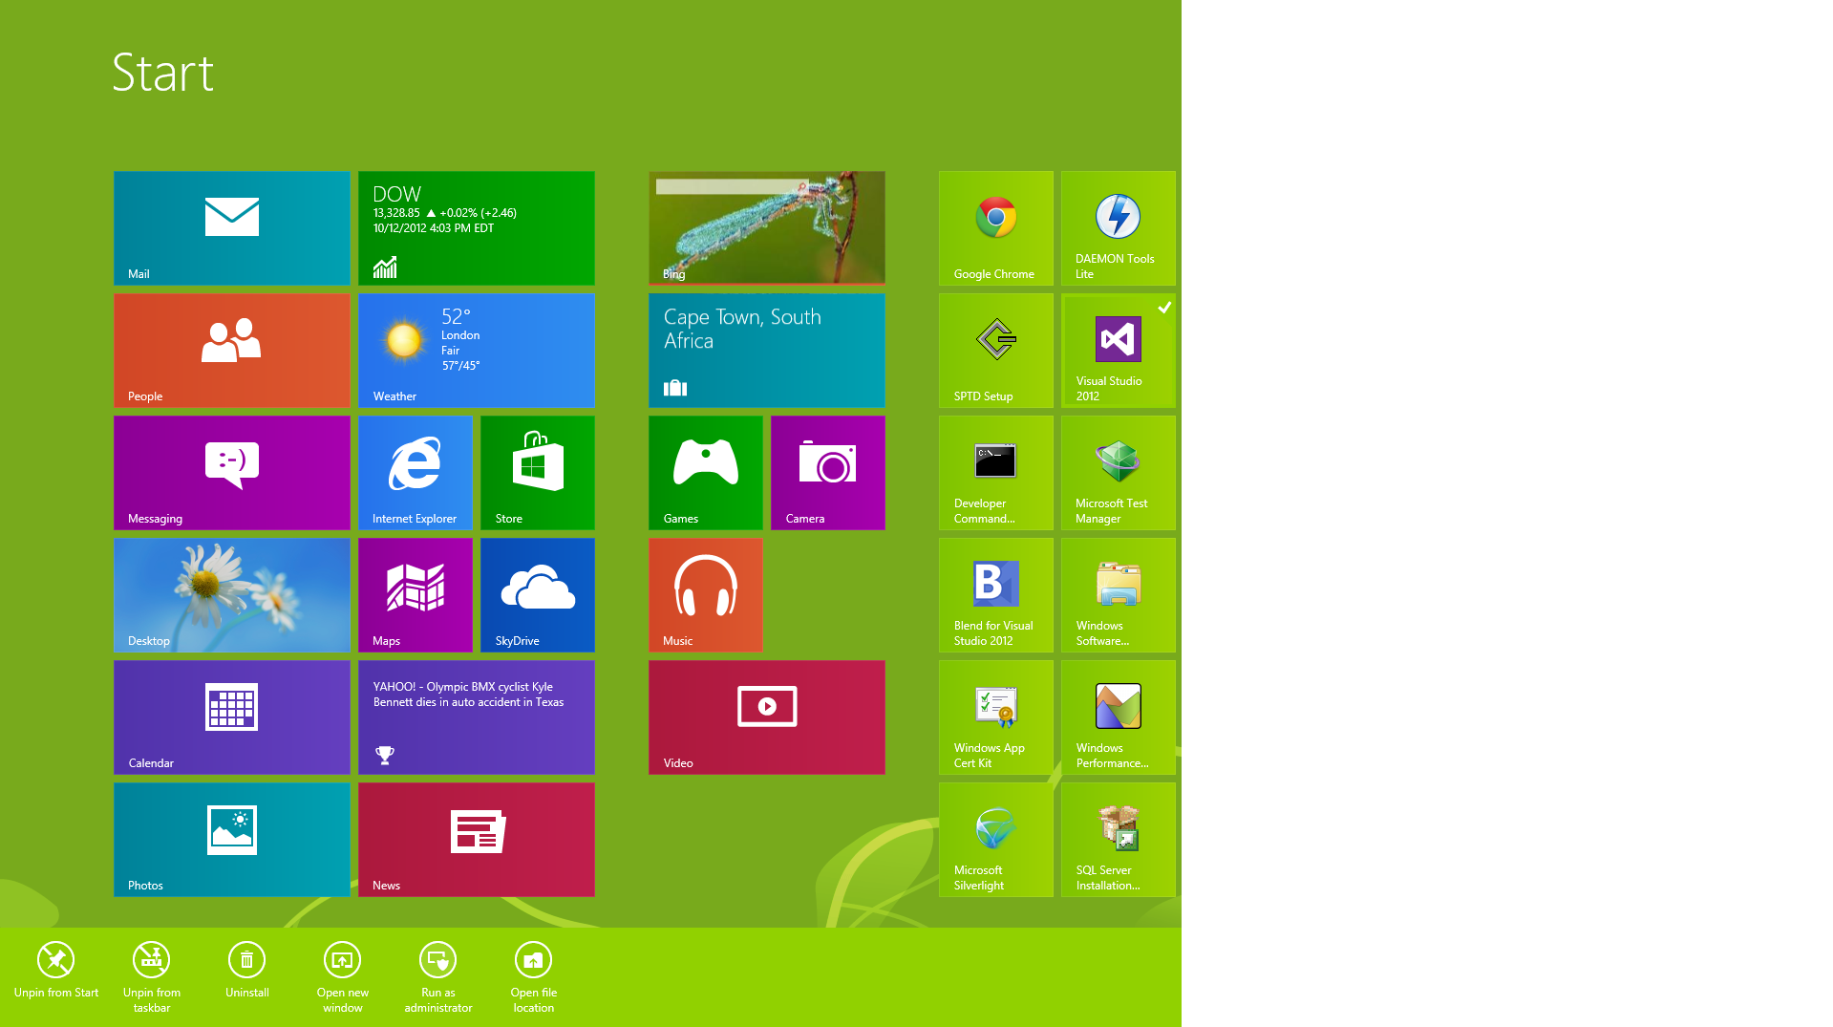Open the Photos tile
The height and width of the screenshot is (1027, 1833).
pos(232,840)
